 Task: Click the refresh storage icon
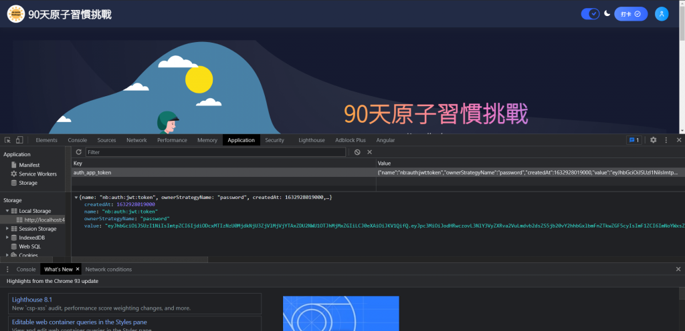(x=79, y=152)
